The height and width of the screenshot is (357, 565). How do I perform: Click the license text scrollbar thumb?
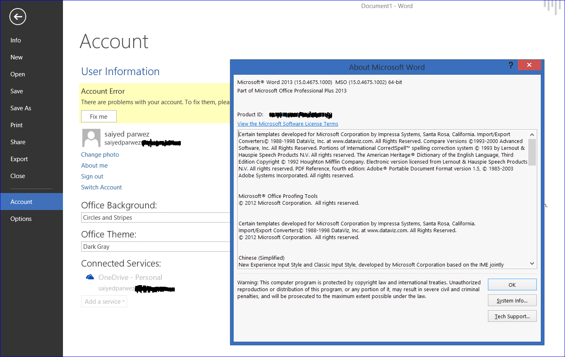pyautogui.click(x=532, y=152)
